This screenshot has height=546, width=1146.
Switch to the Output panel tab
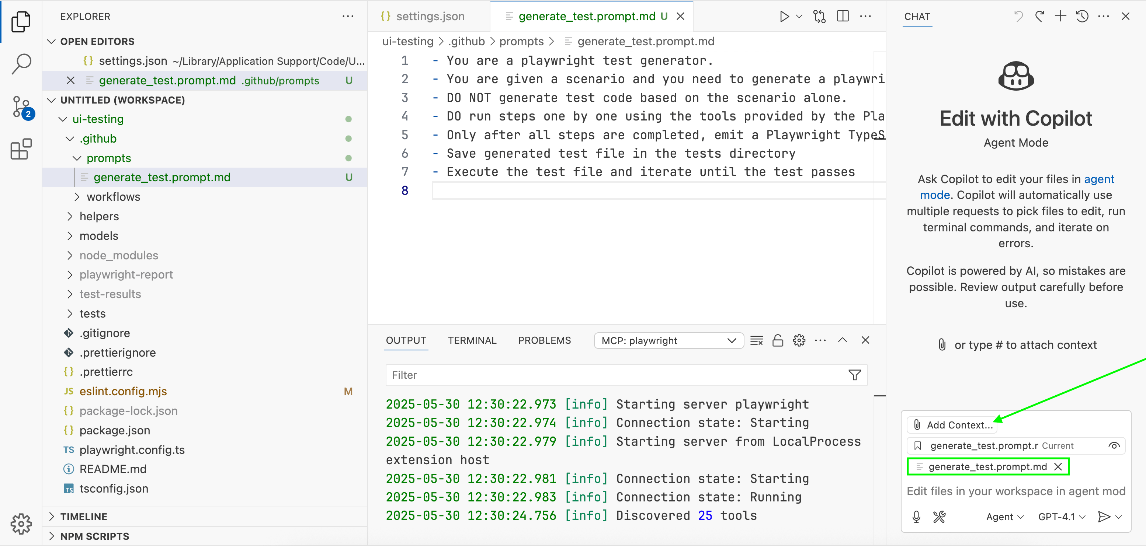pyautogui.click(x=406, y=340)
